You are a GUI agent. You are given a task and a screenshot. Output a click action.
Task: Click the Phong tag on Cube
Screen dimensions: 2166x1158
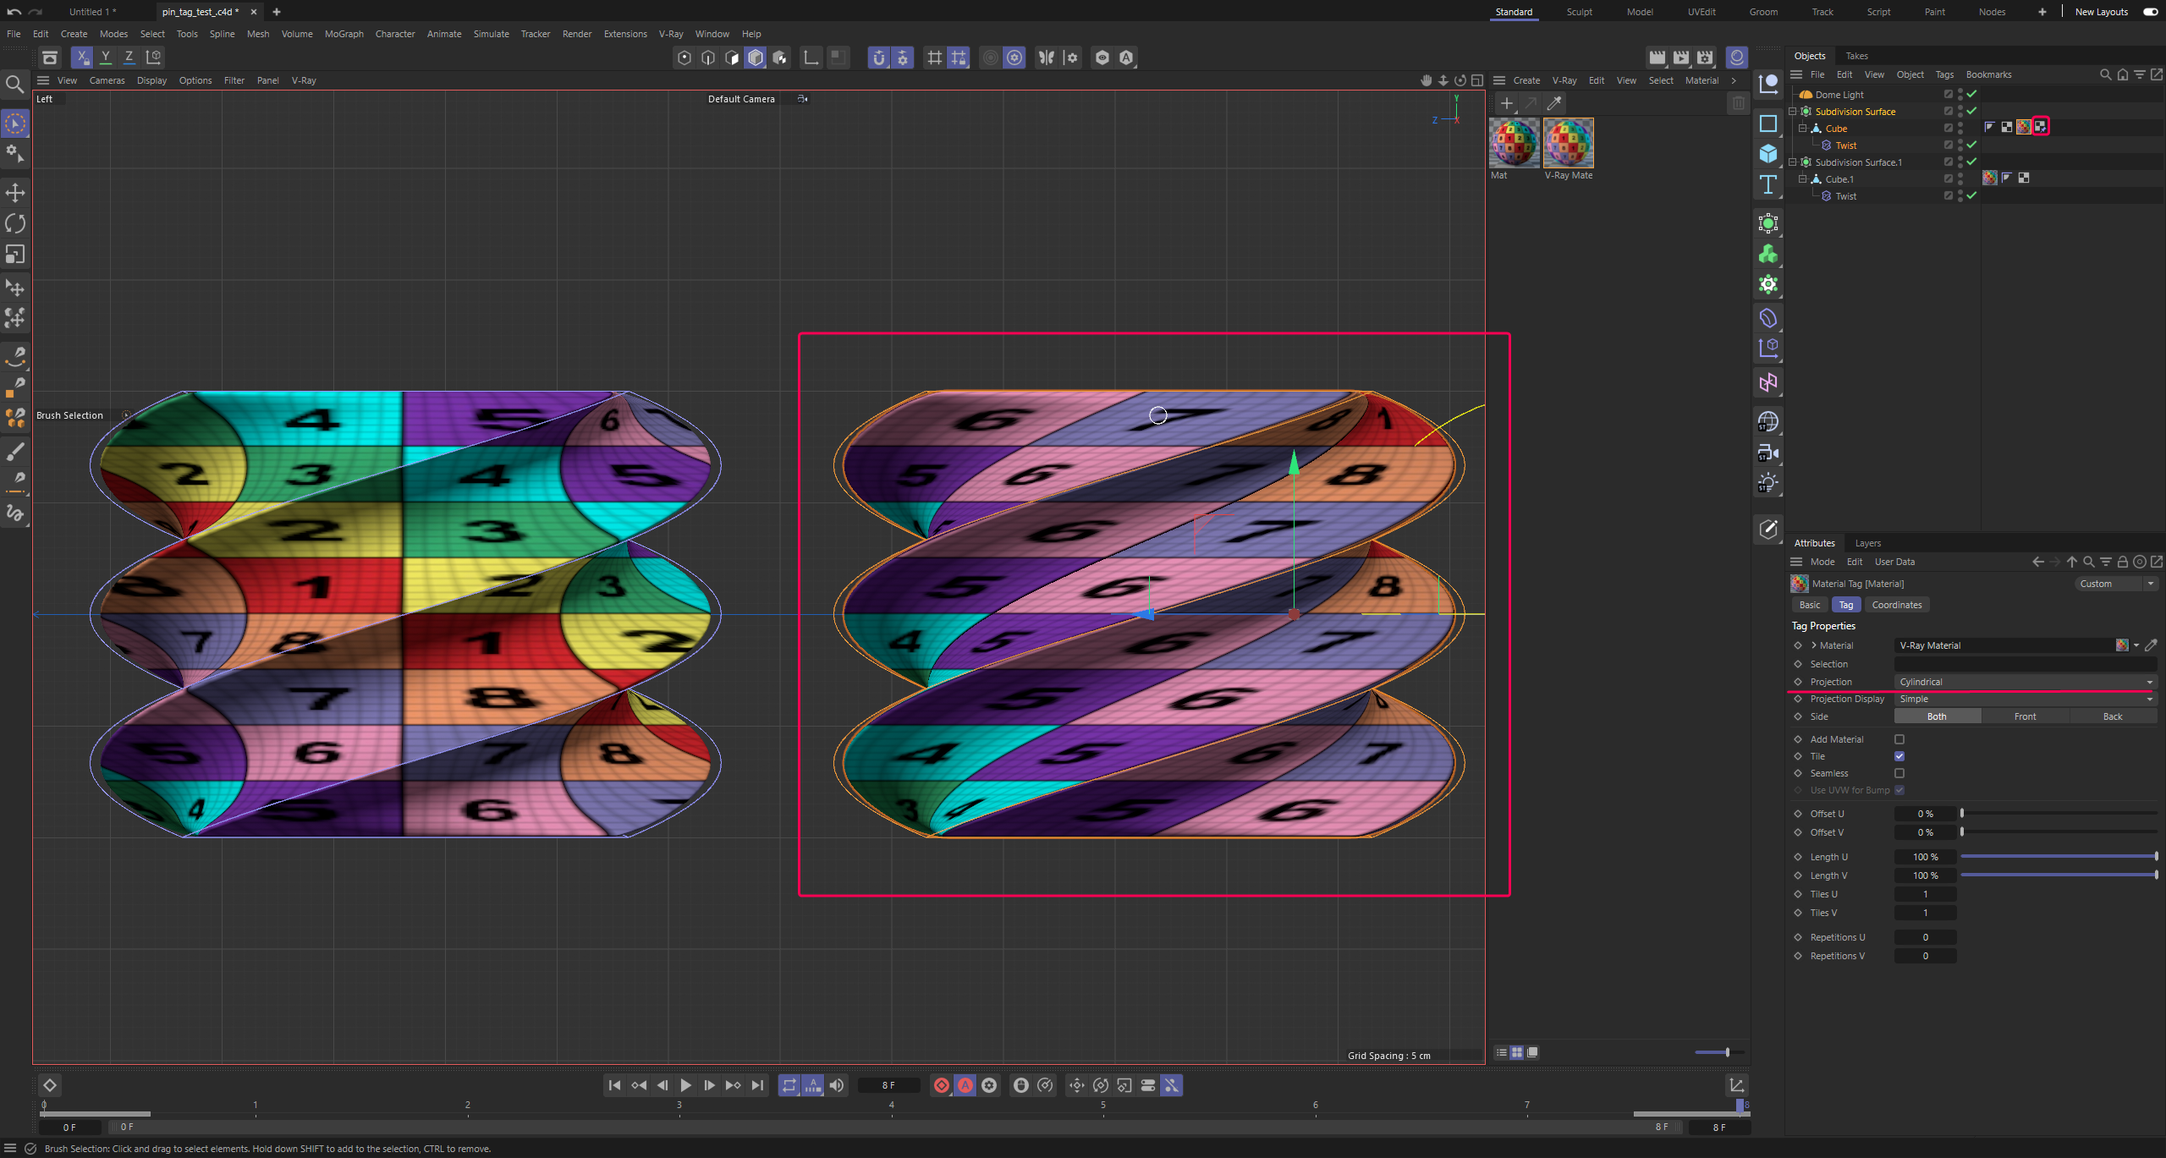coord(1990,127)
